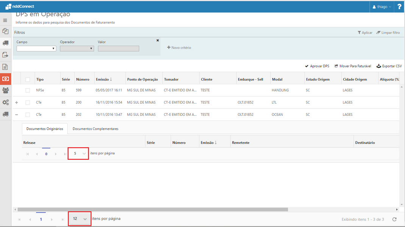Click Exportar CSV
405x227 pixels.
pyautogui.click(x=389, y=66)
